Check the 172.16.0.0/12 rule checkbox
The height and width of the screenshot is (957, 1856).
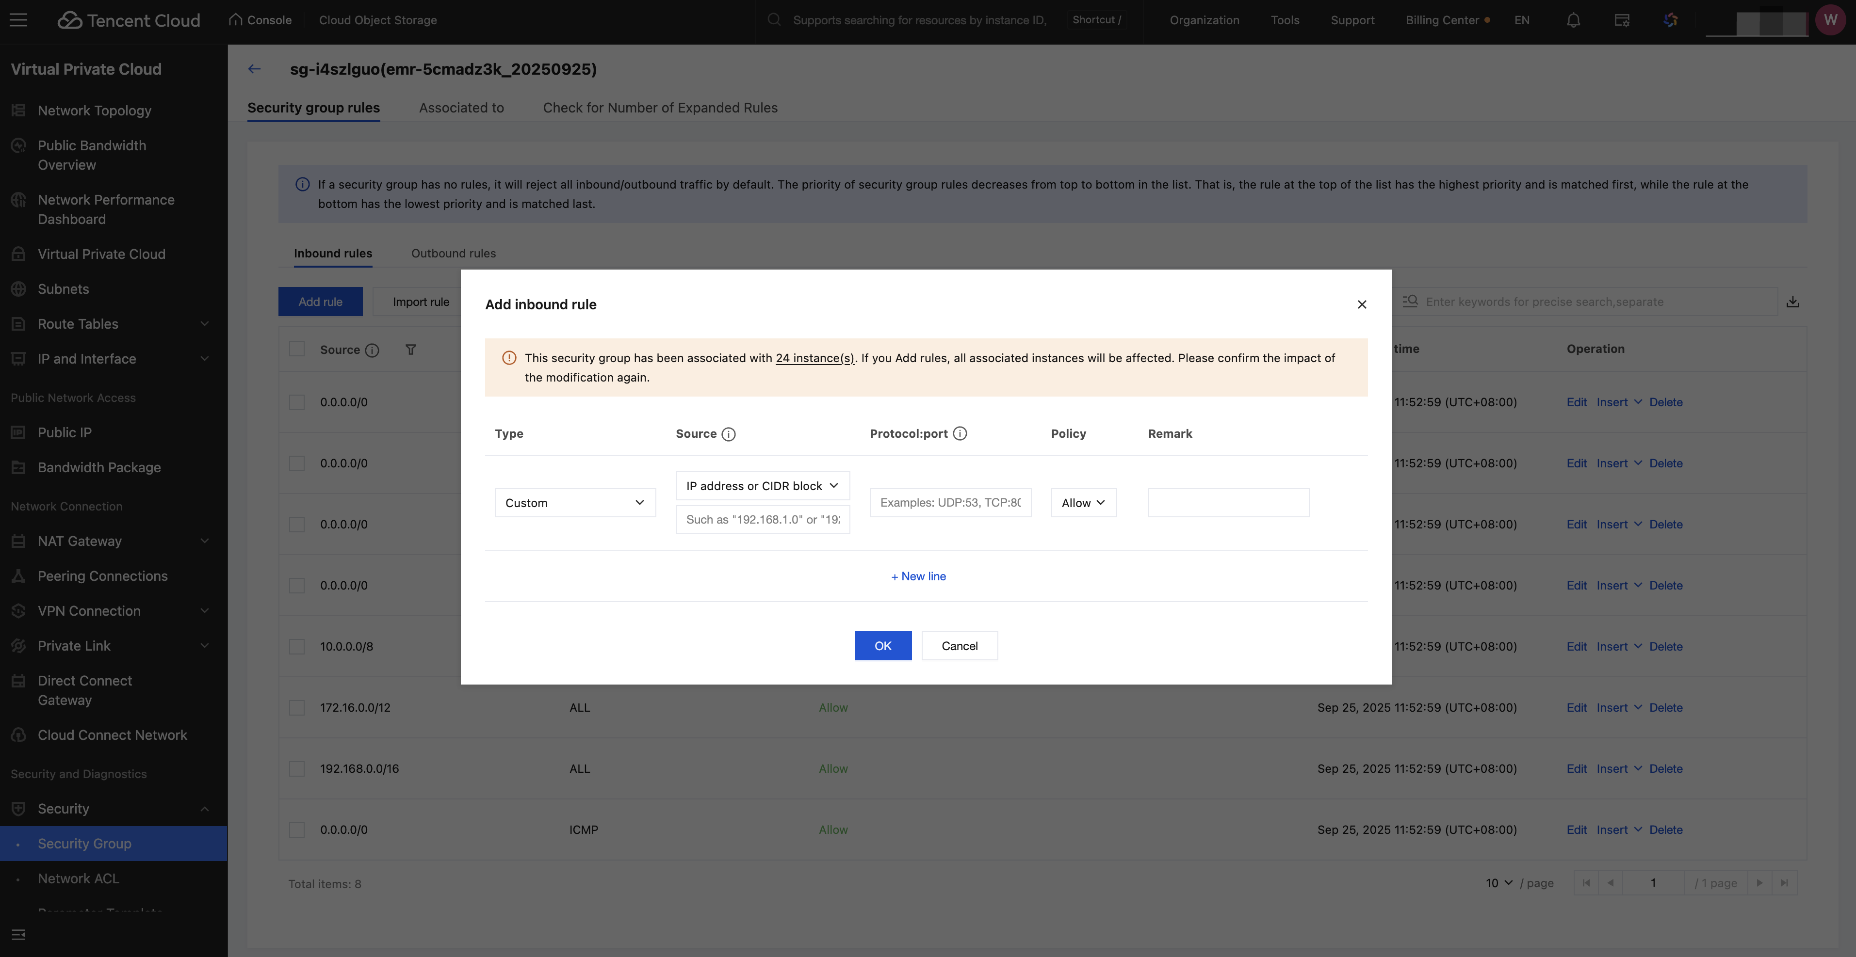pos(297,708)
